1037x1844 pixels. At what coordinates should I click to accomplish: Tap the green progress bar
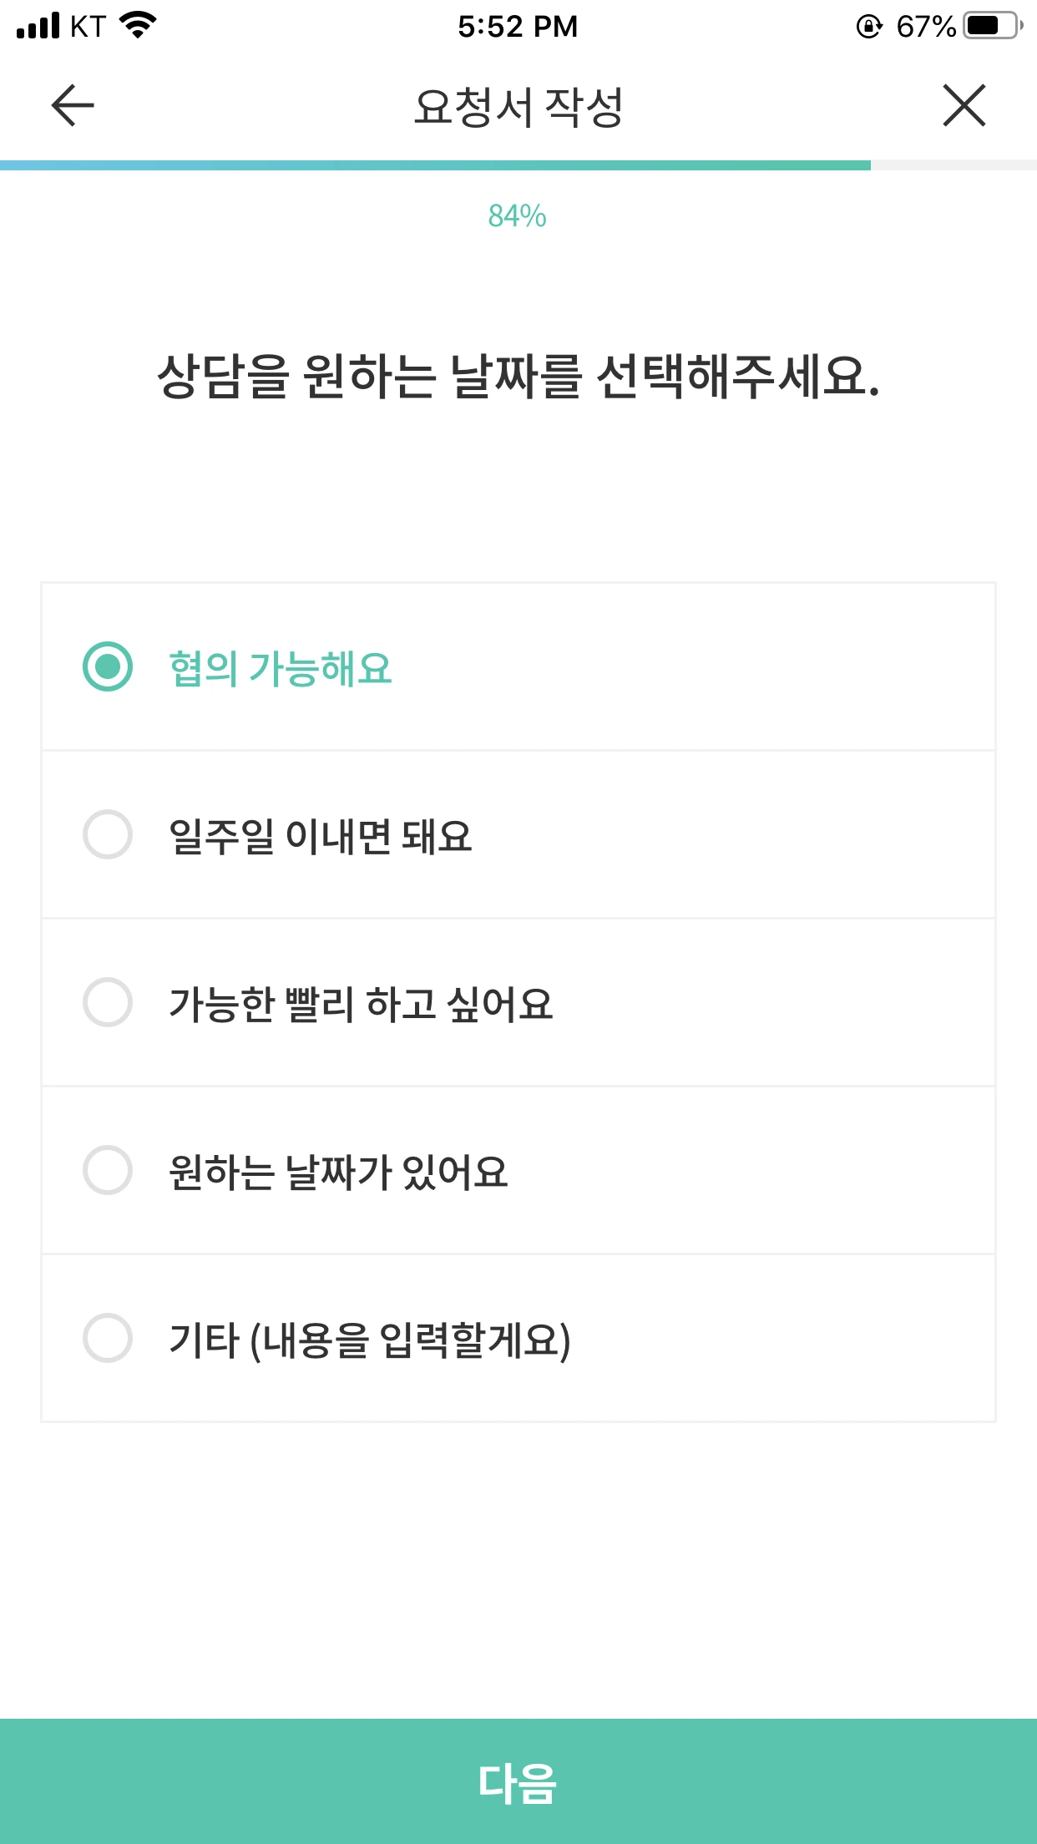coord(434,165)
